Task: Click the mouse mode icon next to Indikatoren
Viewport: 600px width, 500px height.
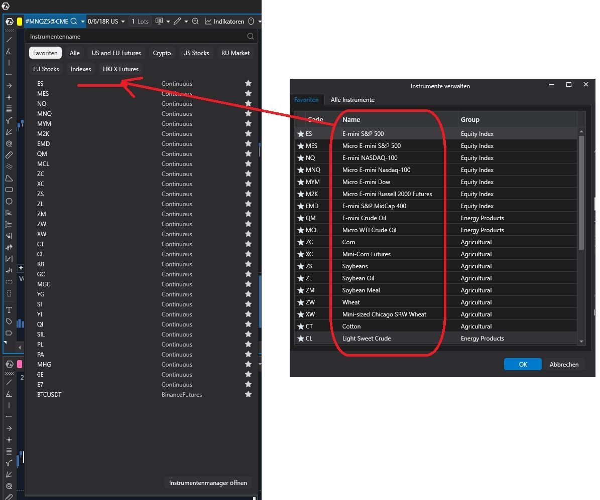Action: (x=251, y=22)
